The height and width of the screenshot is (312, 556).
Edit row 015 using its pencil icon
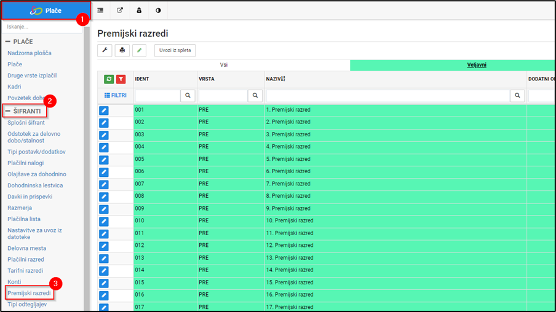click(104, 283)
